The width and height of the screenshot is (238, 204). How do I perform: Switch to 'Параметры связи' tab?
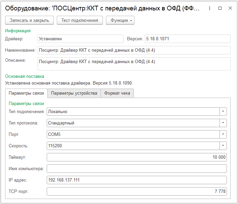point(26,93)
